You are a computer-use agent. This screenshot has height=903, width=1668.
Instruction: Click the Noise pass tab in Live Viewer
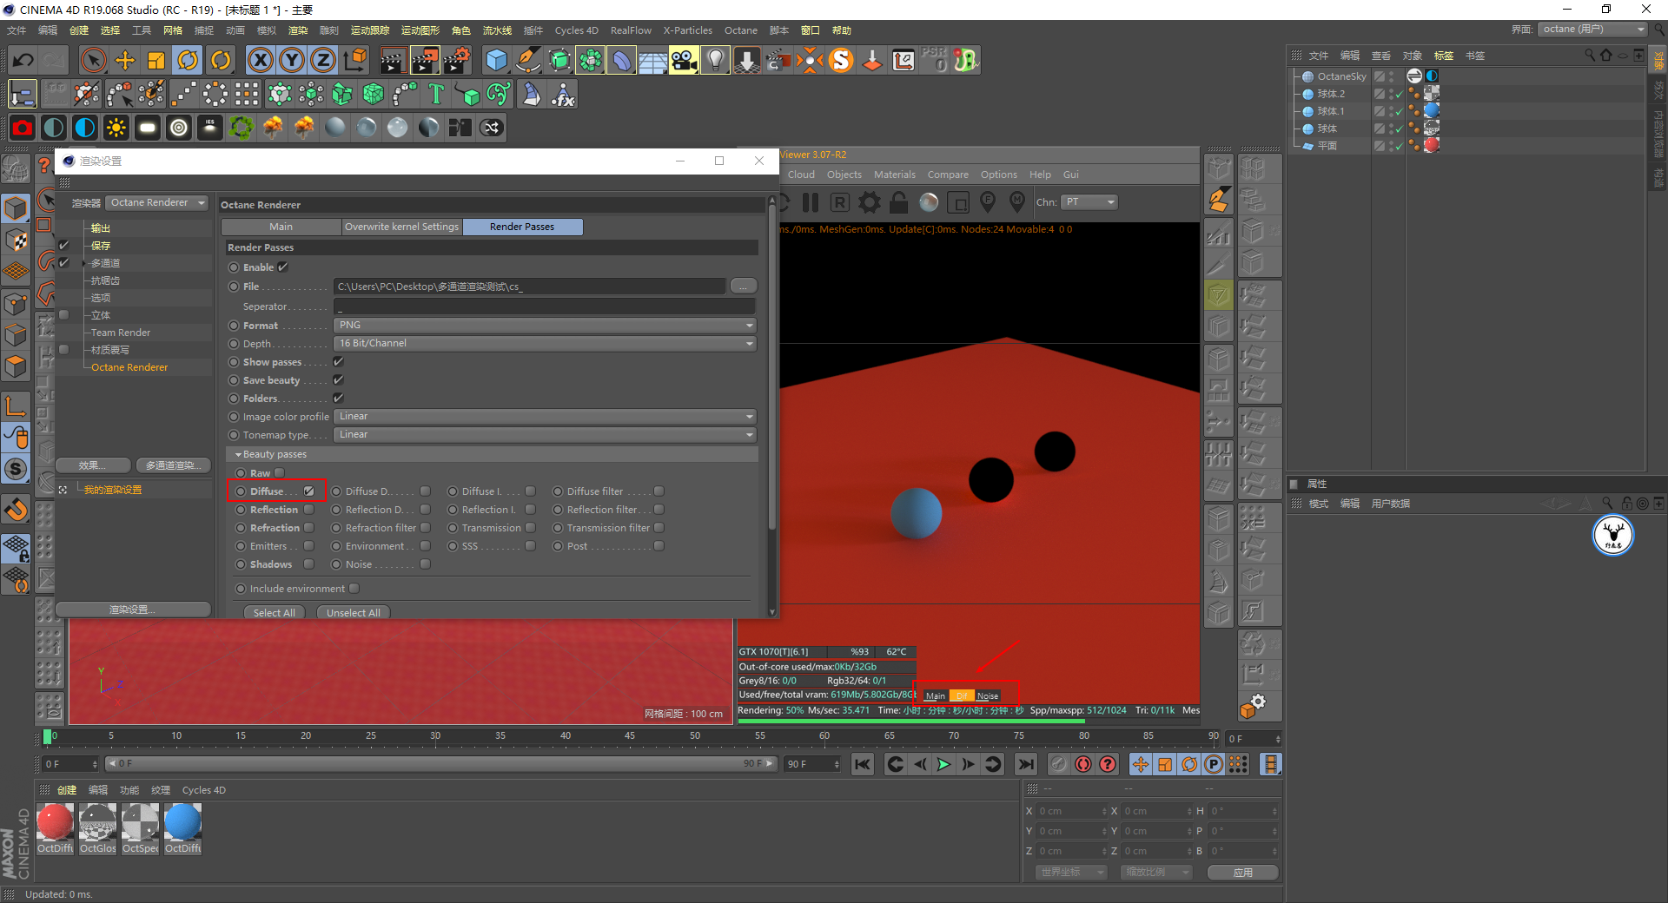click(x=988, y=695)
